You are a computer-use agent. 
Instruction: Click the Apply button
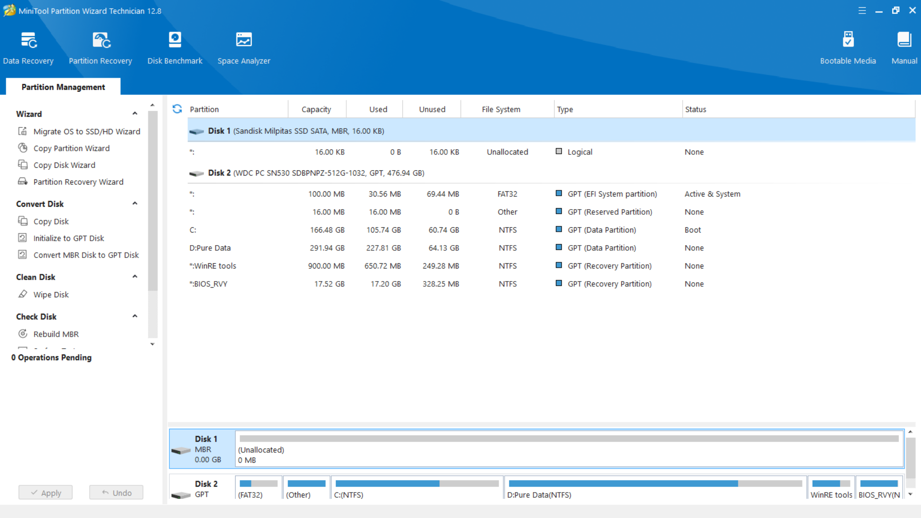[x=46, y=493]
